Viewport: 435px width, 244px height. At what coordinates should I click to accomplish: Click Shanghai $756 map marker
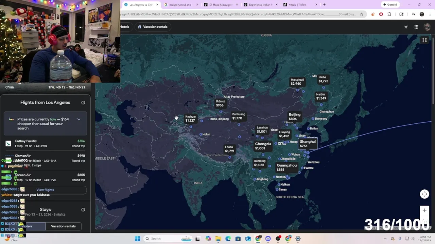(x=308, y=144)
